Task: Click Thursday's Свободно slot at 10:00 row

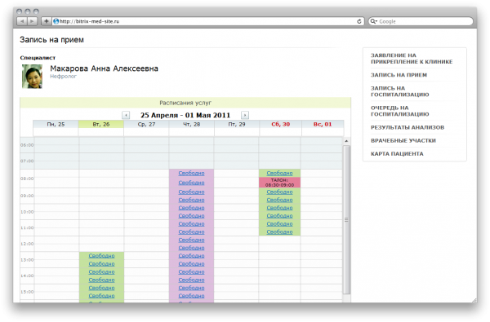Action: tap(191, 208)
